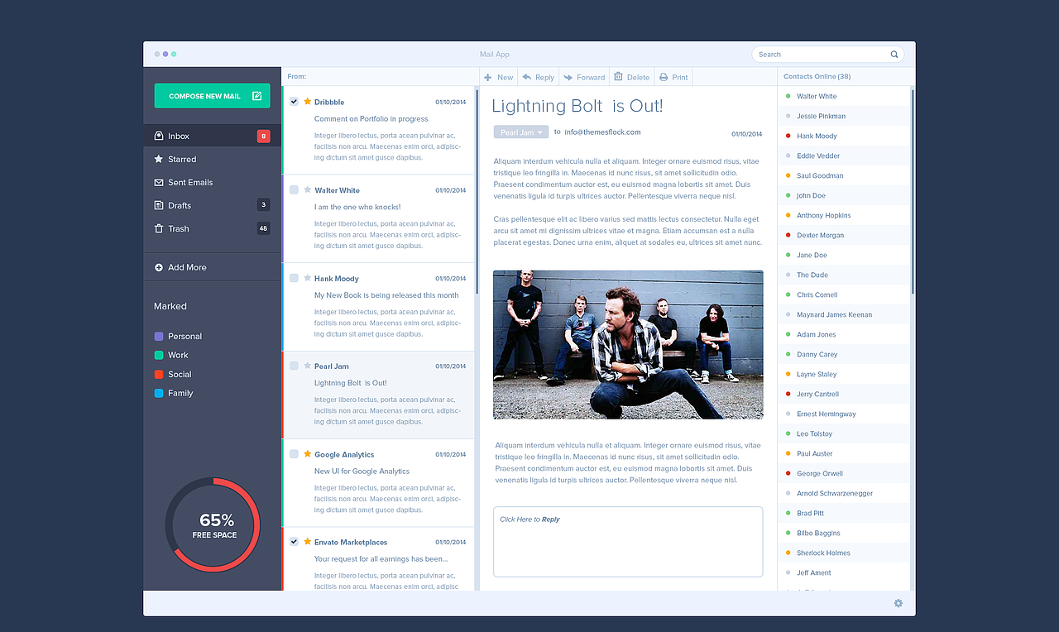Screen dimensions: 1059x632
Task: Click the Sent Emails envelope icon
Action: [x=159, y=182]
